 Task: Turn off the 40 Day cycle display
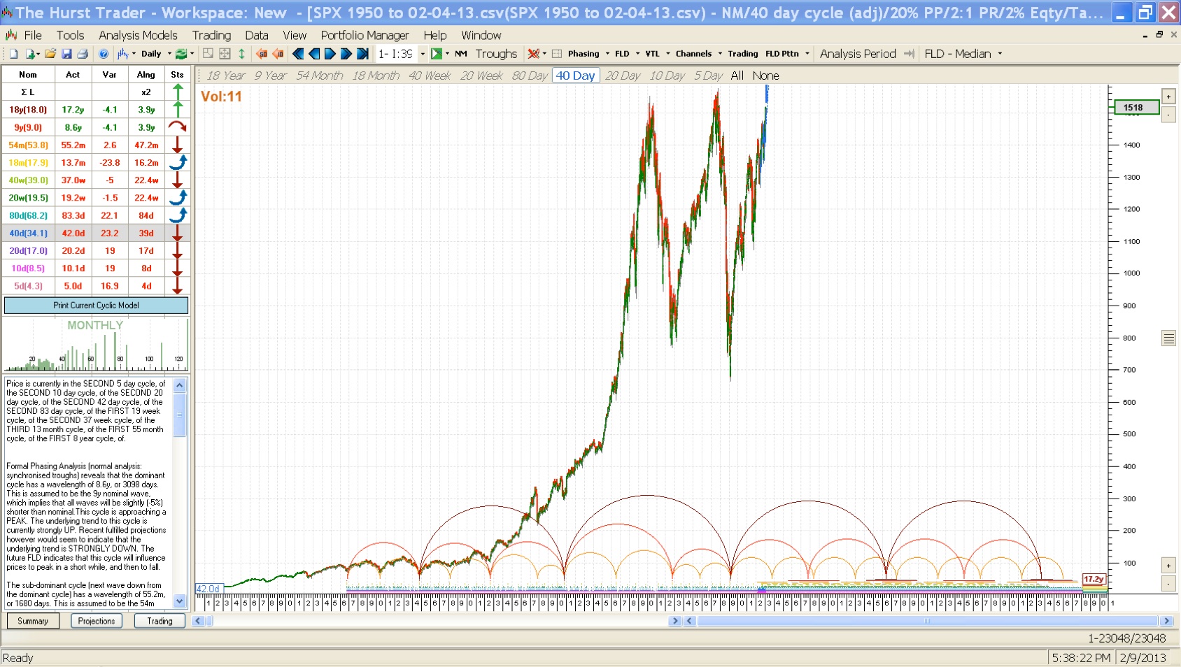tap(575, 76)
